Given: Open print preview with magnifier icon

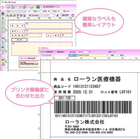Looking at the screenshot, I should point(20,7).
